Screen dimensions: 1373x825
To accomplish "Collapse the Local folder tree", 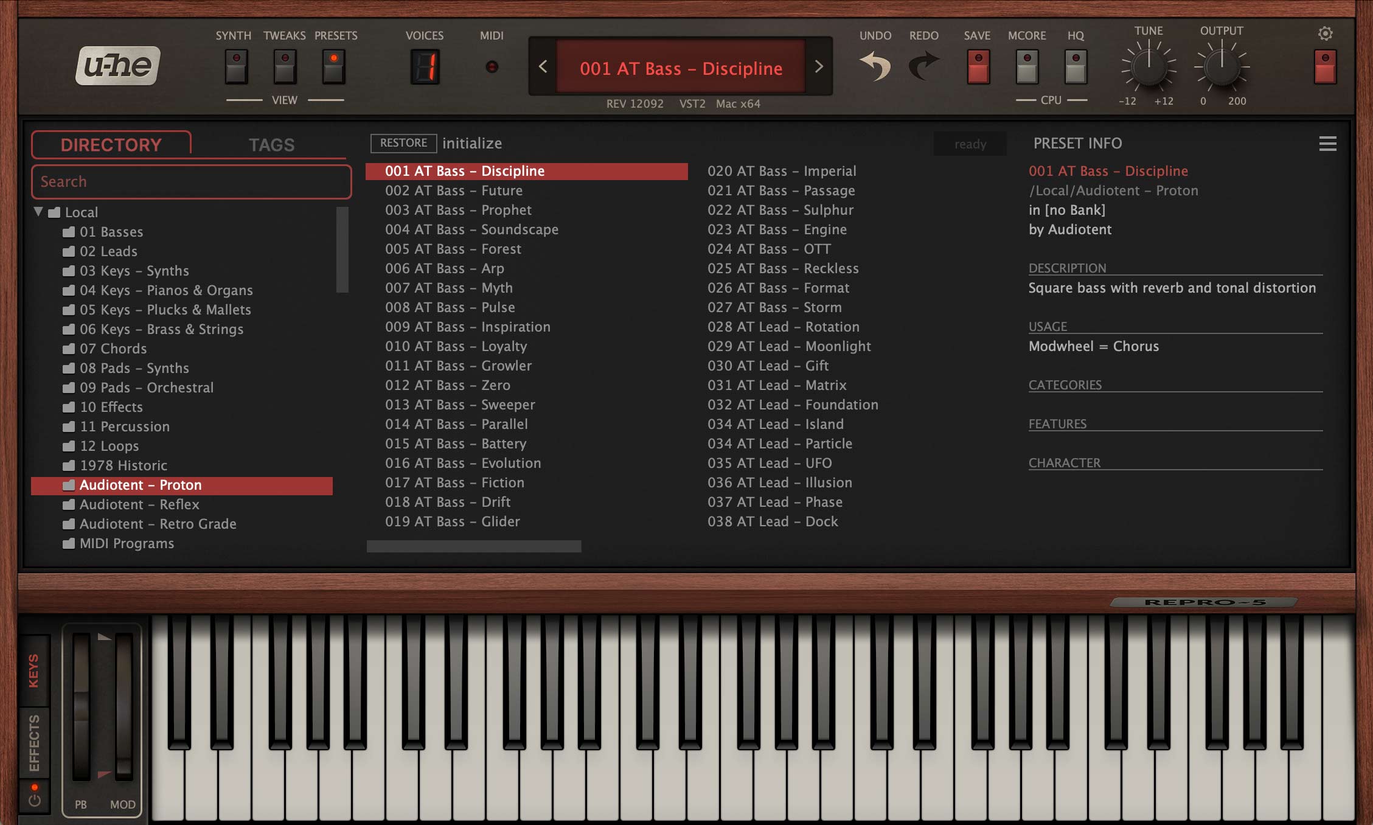I will pyautogui.click(x=38, y=212).
